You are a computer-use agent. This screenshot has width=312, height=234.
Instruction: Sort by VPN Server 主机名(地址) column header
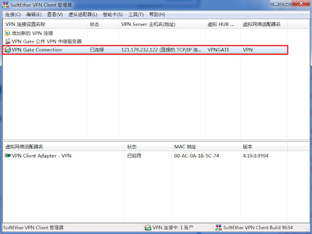click(x=162, y=24)
